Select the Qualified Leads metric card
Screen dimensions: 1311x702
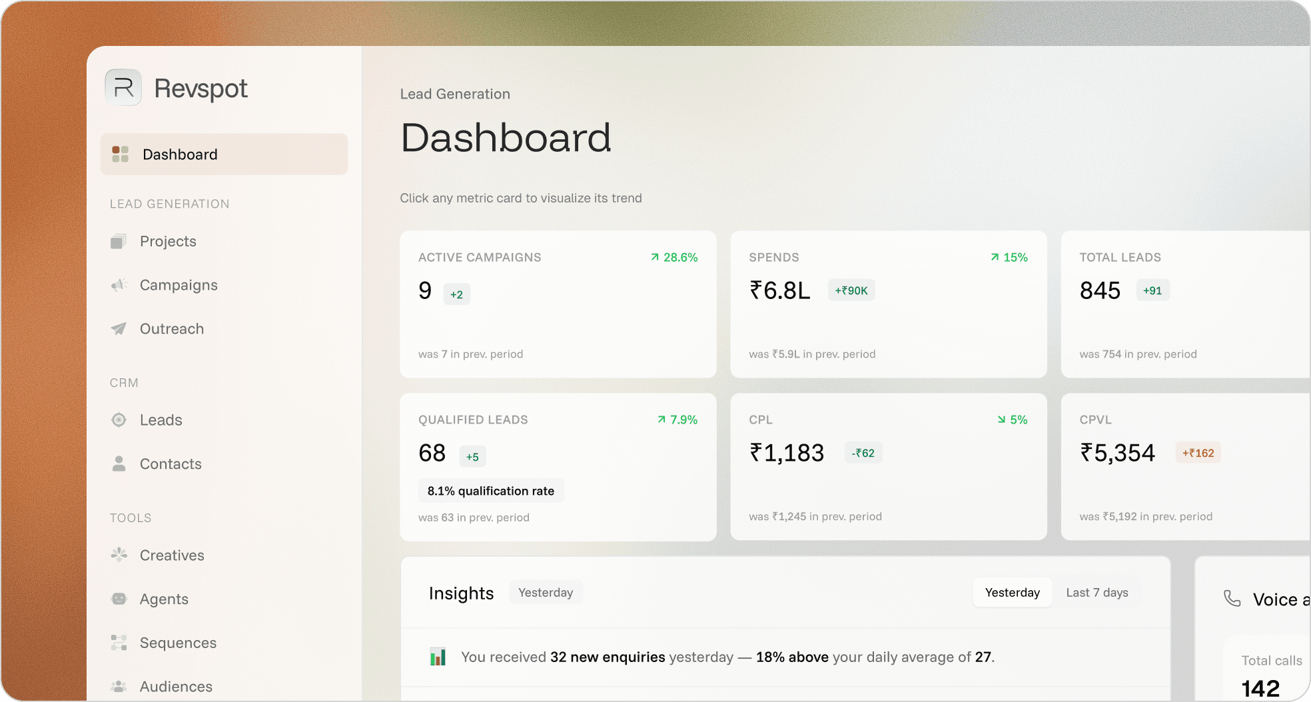(x=558, y=467)
